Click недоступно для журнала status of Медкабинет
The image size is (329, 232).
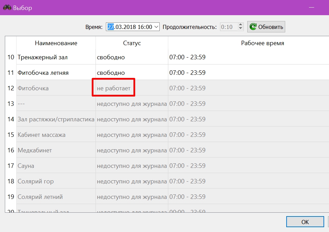[132, 150]
